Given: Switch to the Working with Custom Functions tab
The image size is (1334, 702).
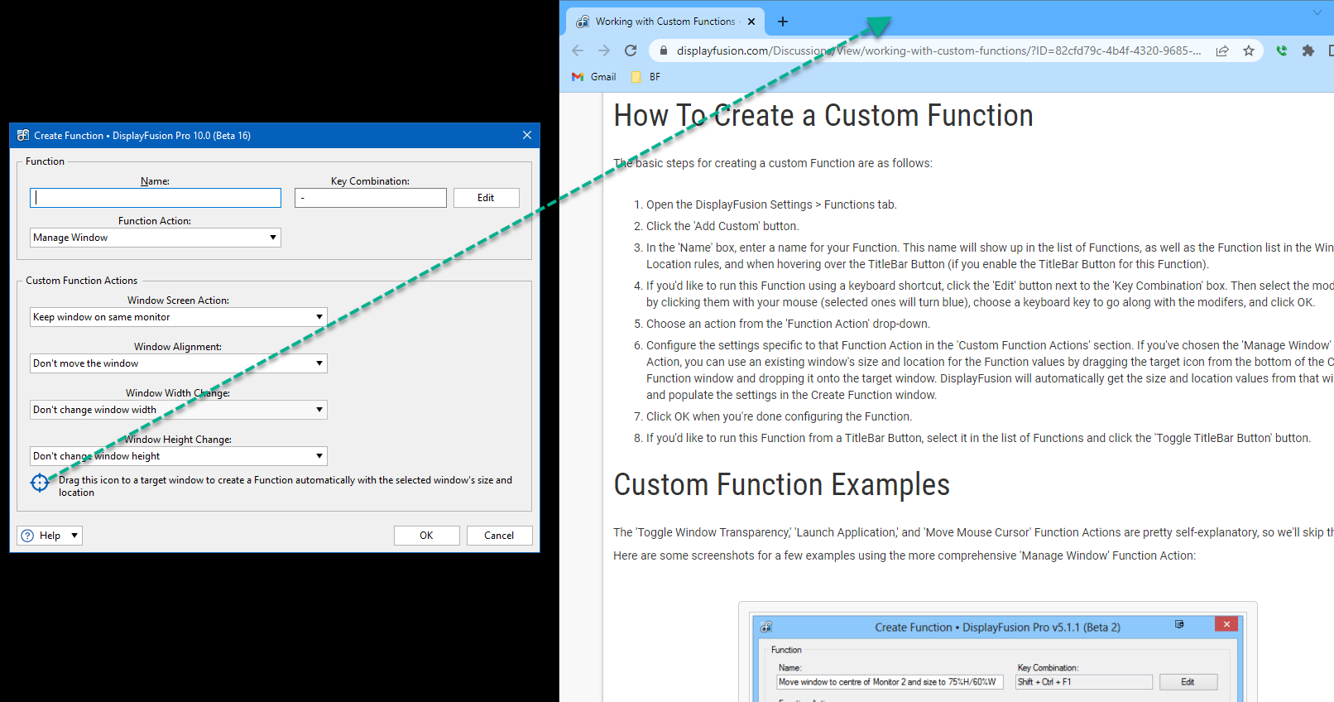Looking at the screenshot, I should point(665,22).
